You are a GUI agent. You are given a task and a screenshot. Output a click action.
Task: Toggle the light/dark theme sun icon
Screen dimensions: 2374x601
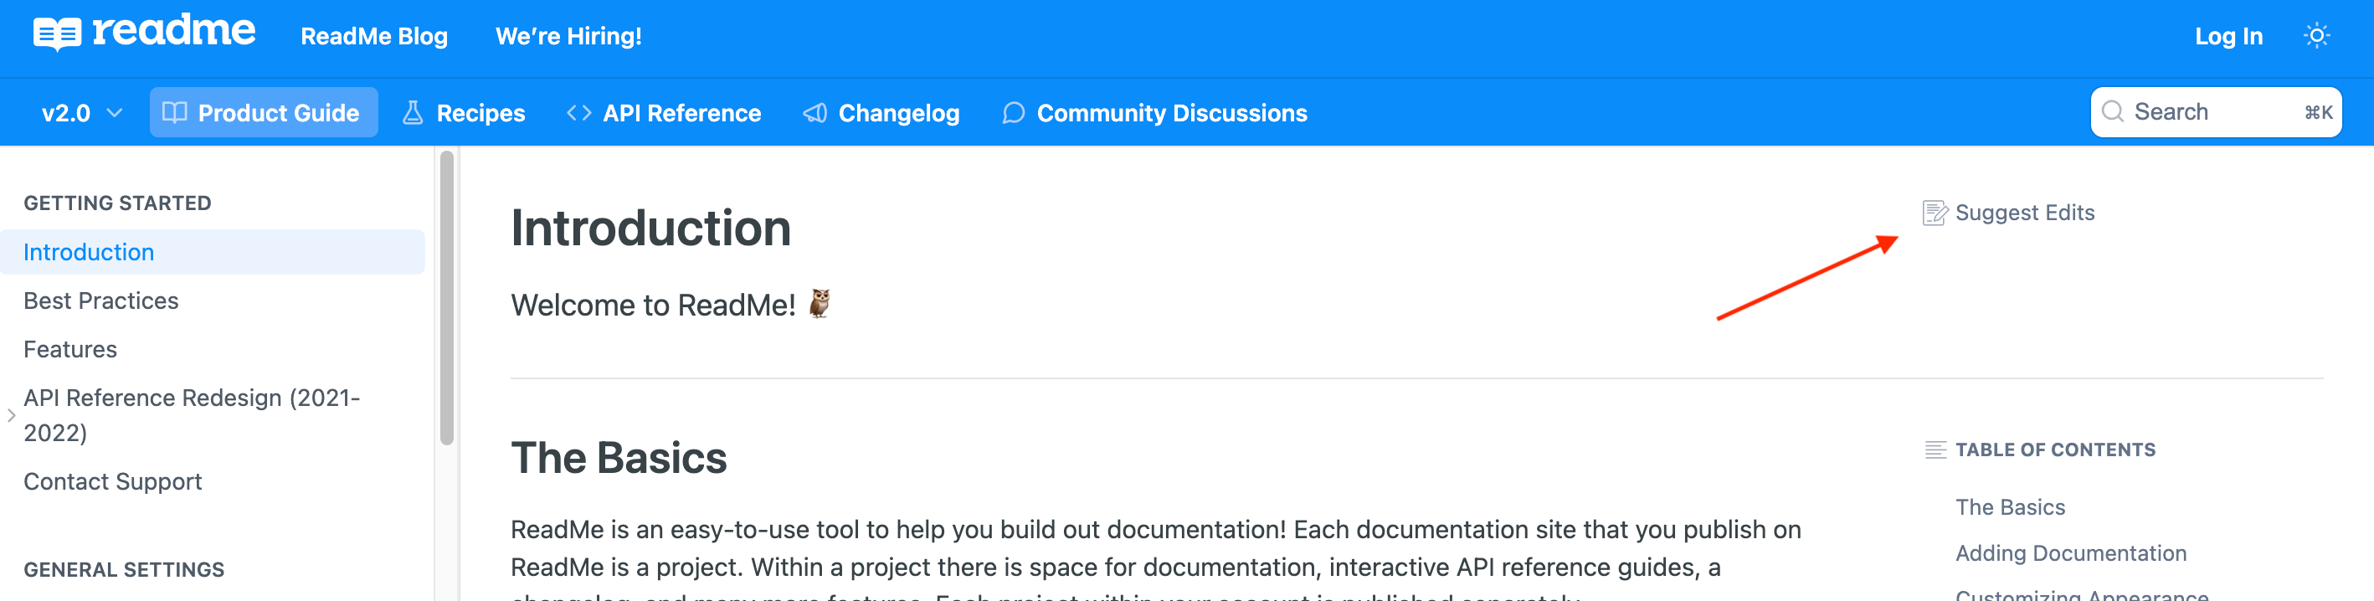(x=2316, y=36)
